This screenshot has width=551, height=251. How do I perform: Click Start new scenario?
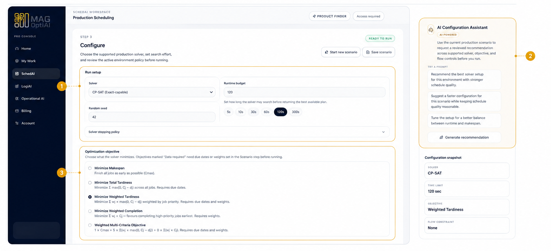point(340,52)
